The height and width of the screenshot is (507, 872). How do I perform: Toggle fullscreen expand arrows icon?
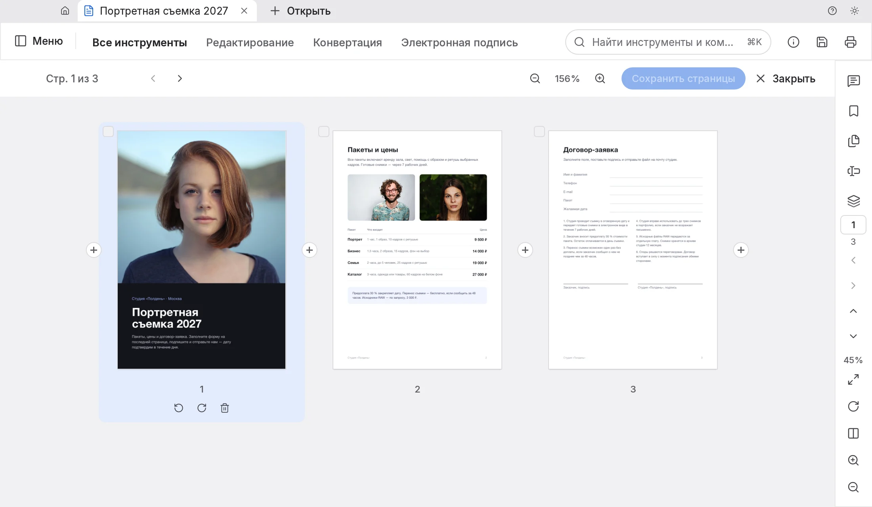click(x=853, y=379)
